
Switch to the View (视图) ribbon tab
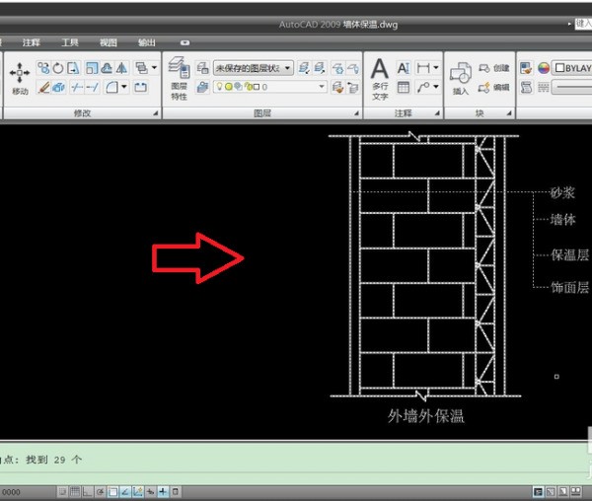108,42
